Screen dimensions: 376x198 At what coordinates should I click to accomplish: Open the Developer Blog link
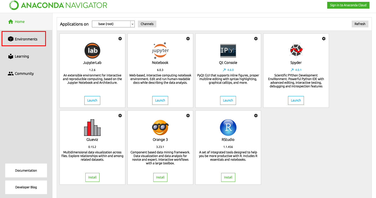click(26, 187)
